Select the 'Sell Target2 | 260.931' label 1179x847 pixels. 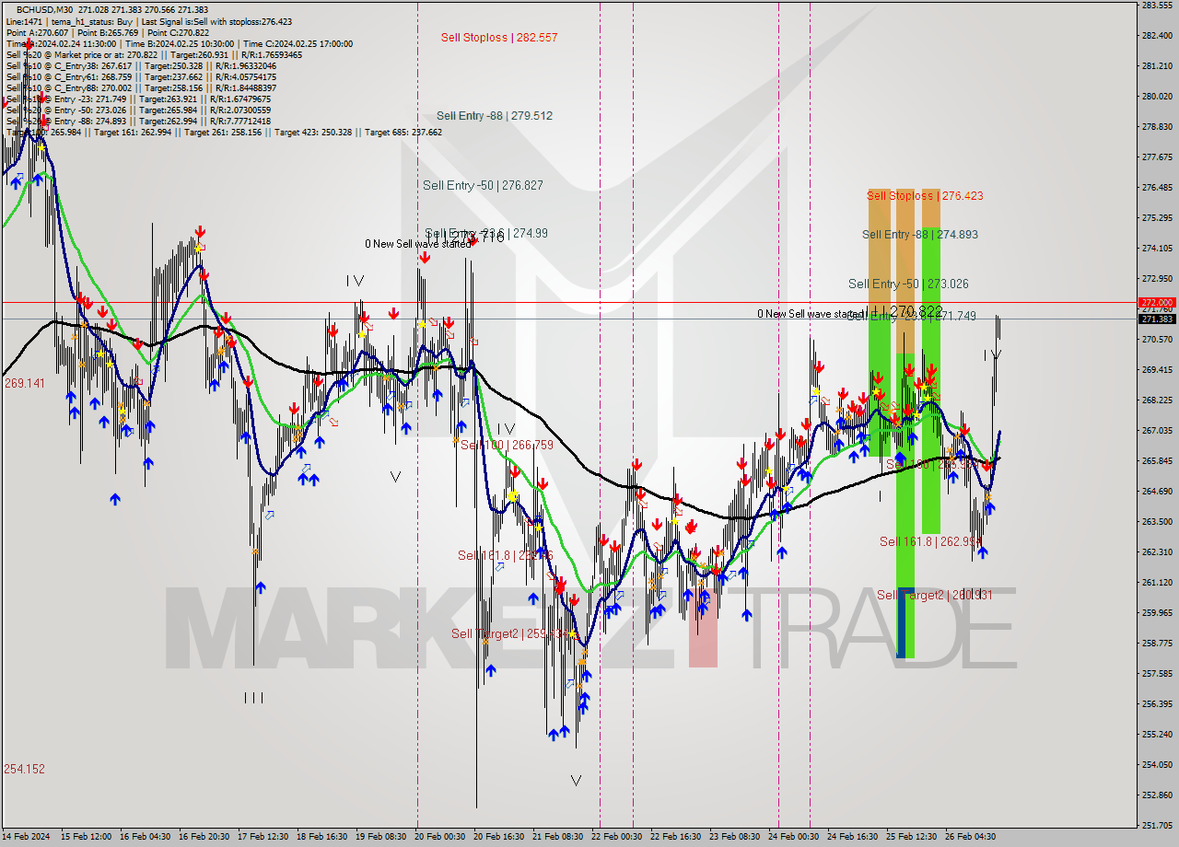click(x=935, y=596)
